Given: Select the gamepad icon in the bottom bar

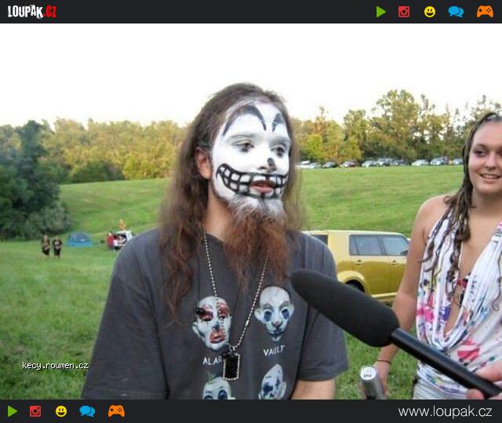Looking at the screenshot, I should pyautogui.click(x=116, y=411).
